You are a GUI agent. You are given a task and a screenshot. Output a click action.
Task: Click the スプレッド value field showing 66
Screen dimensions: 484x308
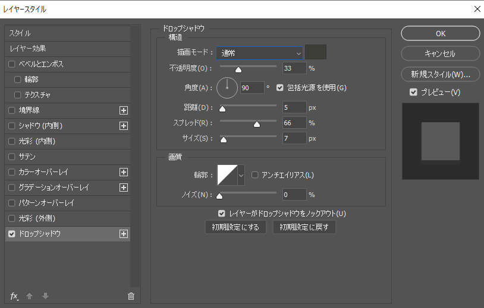pos(294,123)
